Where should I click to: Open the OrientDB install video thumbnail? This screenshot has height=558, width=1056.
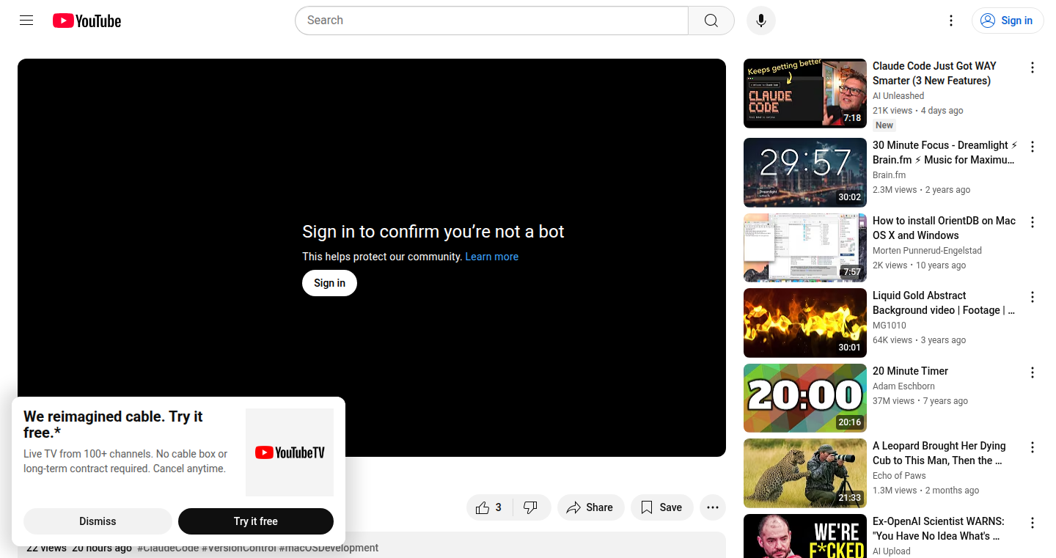(x=805, y=248)
